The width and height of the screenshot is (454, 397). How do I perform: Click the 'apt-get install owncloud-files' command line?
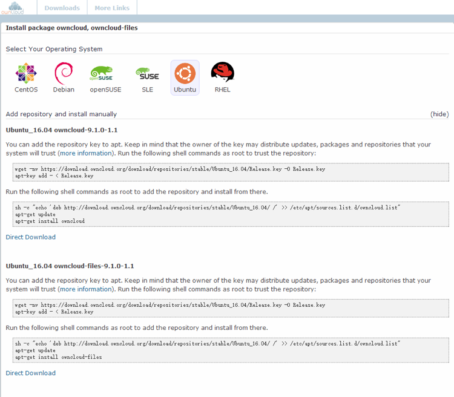click(59, 357)
